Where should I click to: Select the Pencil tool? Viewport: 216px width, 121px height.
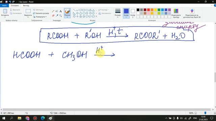pyautogui.click(x=53, y=11)
